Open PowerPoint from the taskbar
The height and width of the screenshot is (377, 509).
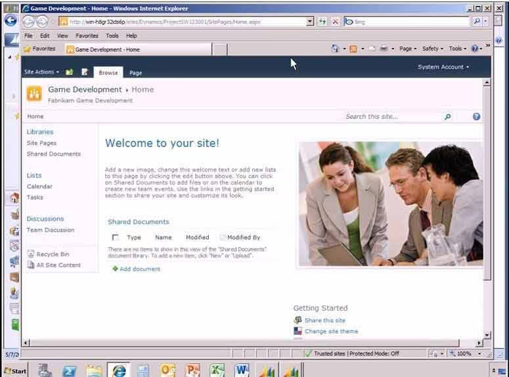tap(192, 370)
